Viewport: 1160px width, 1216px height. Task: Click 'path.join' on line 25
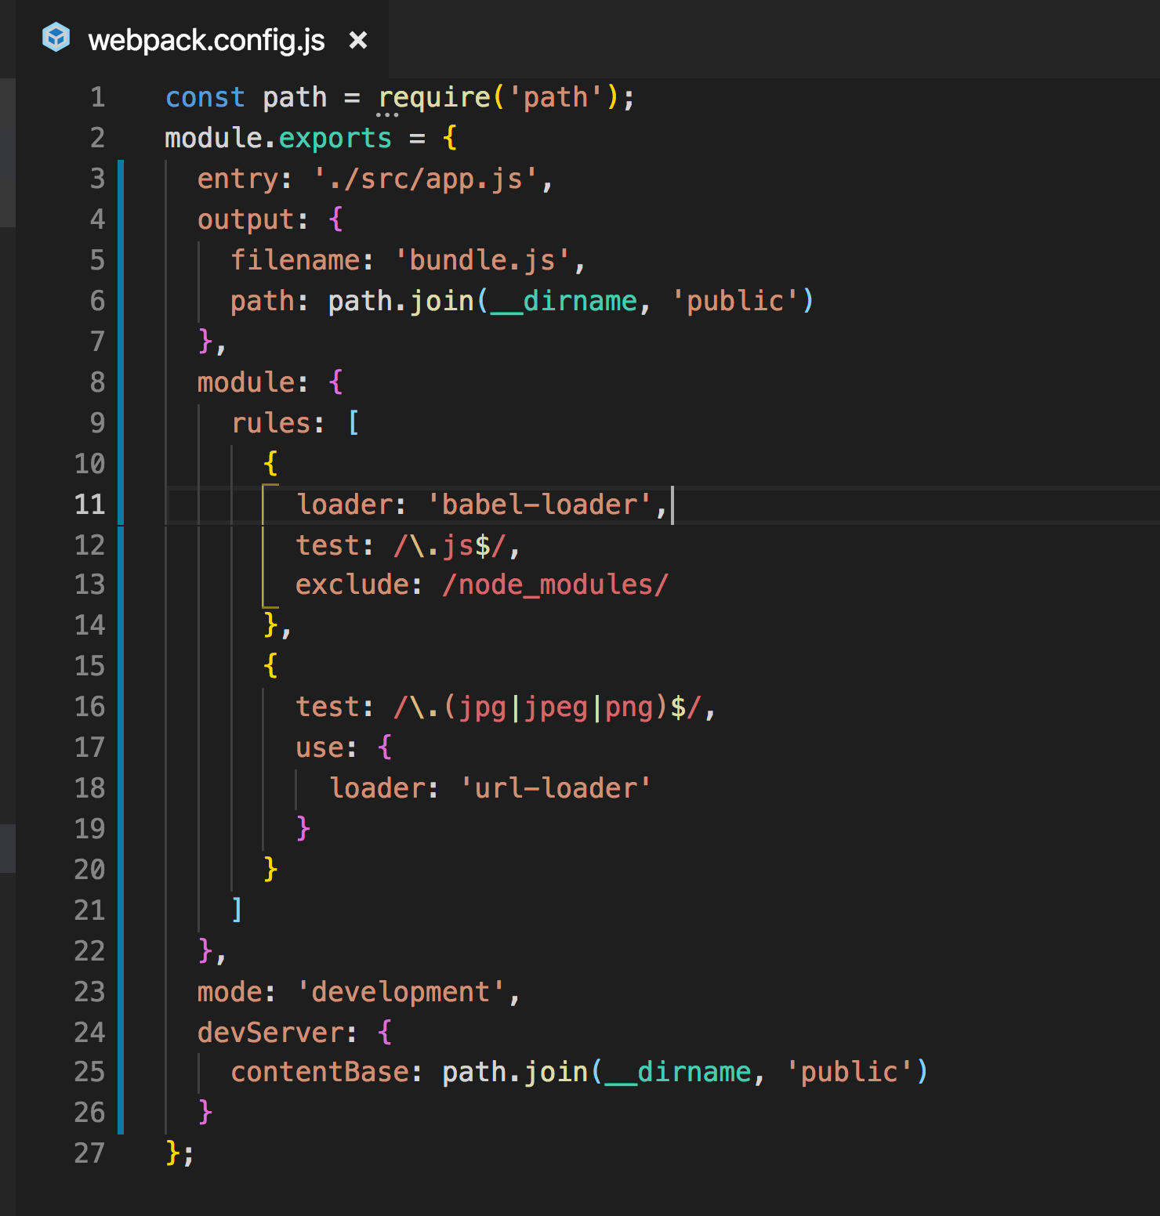click(x=515, y=1072)
